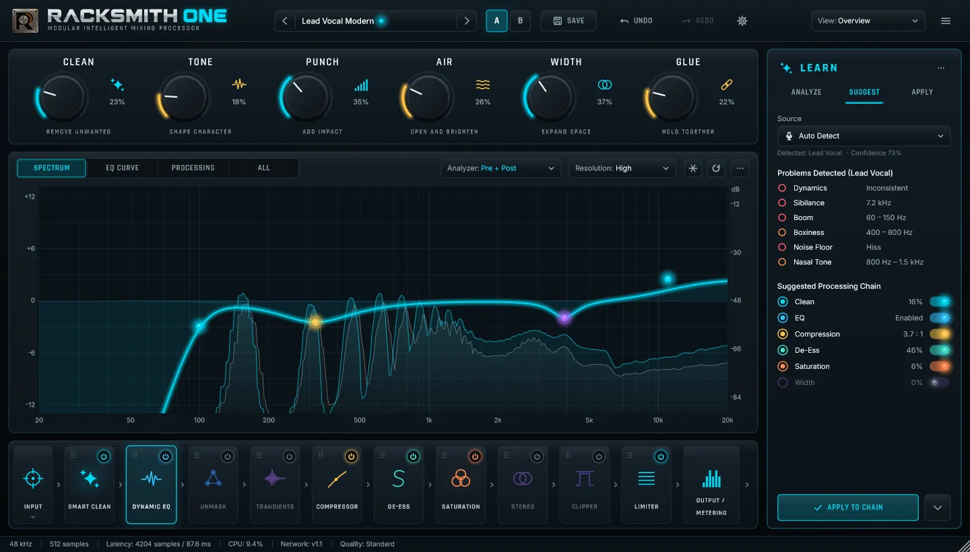Screen dimensions: 970x552
Task: Select the Input module
Action: 33,485
